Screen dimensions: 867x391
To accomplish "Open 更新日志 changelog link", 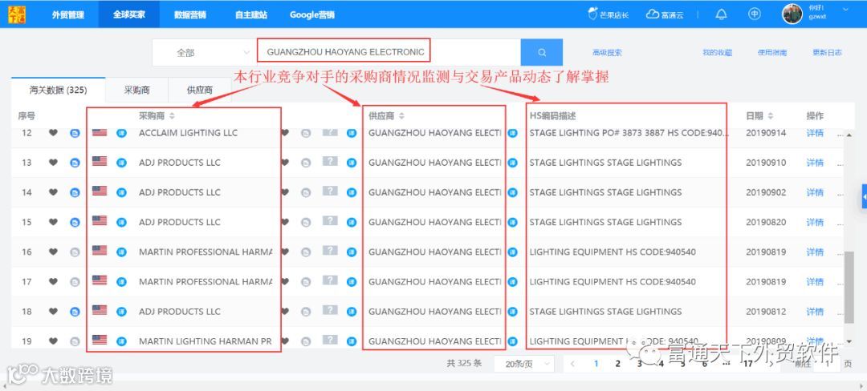I will tap(827, 52).
